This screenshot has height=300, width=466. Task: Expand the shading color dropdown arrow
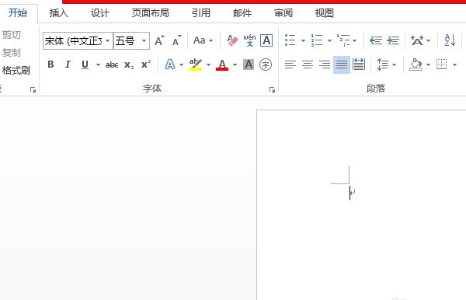coord(428,65)
